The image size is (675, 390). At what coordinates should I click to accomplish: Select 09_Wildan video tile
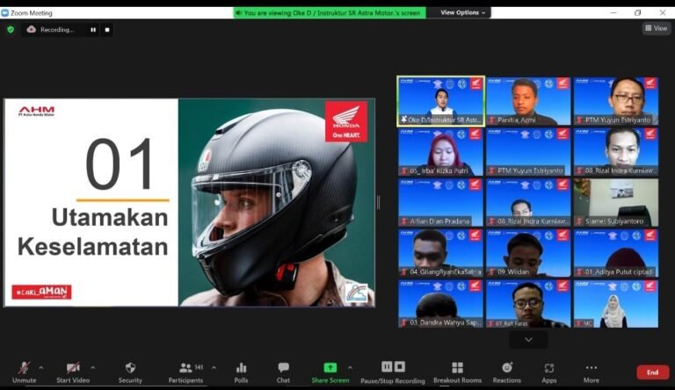pos(528,253)
